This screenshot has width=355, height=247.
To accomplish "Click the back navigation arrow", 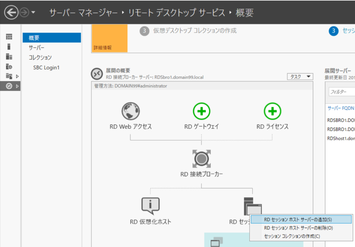I will 11,12.
